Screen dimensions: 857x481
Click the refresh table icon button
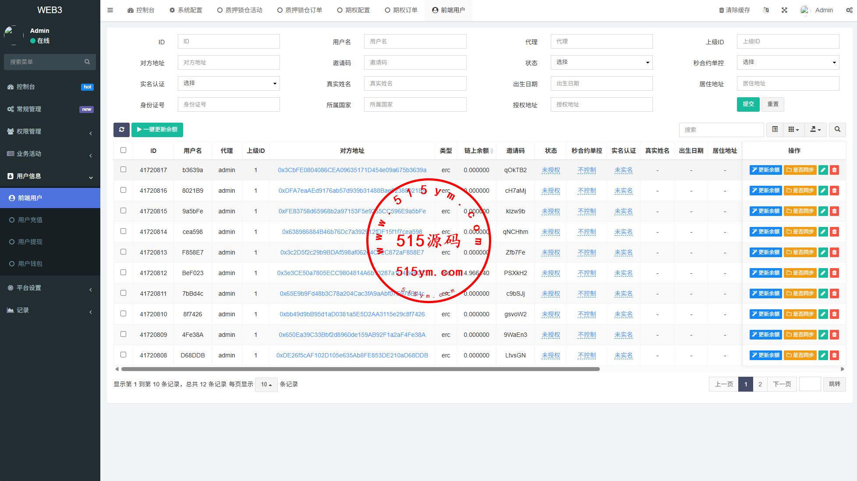[x=121, y=130]
